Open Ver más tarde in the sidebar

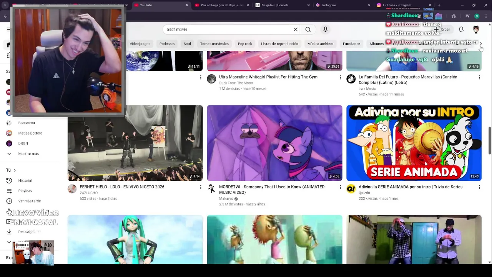[x=29, y=201]
